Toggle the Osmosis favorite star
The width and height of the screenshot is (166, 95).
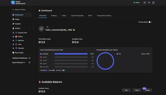tap(13, 48)
